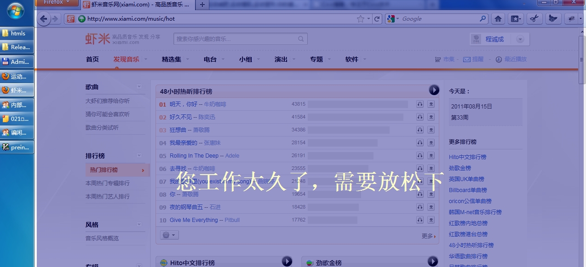Click the search magnifier in Google box
The image size is (586, 267).
pos(483,19)
